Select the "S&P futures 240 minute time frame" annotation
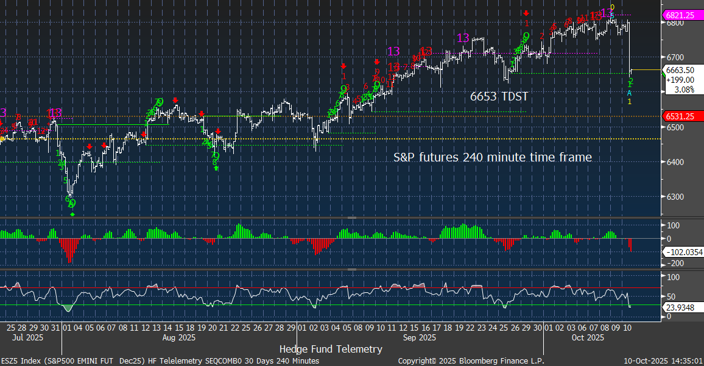The height and width of the screenshot is (366, 704). click(x=492, y=157)
